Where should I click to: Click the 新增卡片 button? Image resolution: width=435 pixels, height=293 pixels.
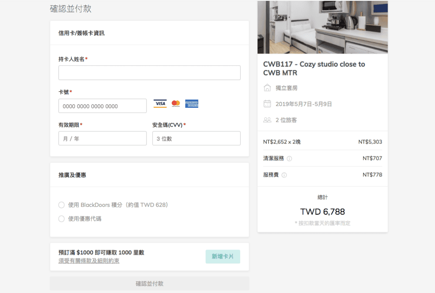(x=223, y=256)
